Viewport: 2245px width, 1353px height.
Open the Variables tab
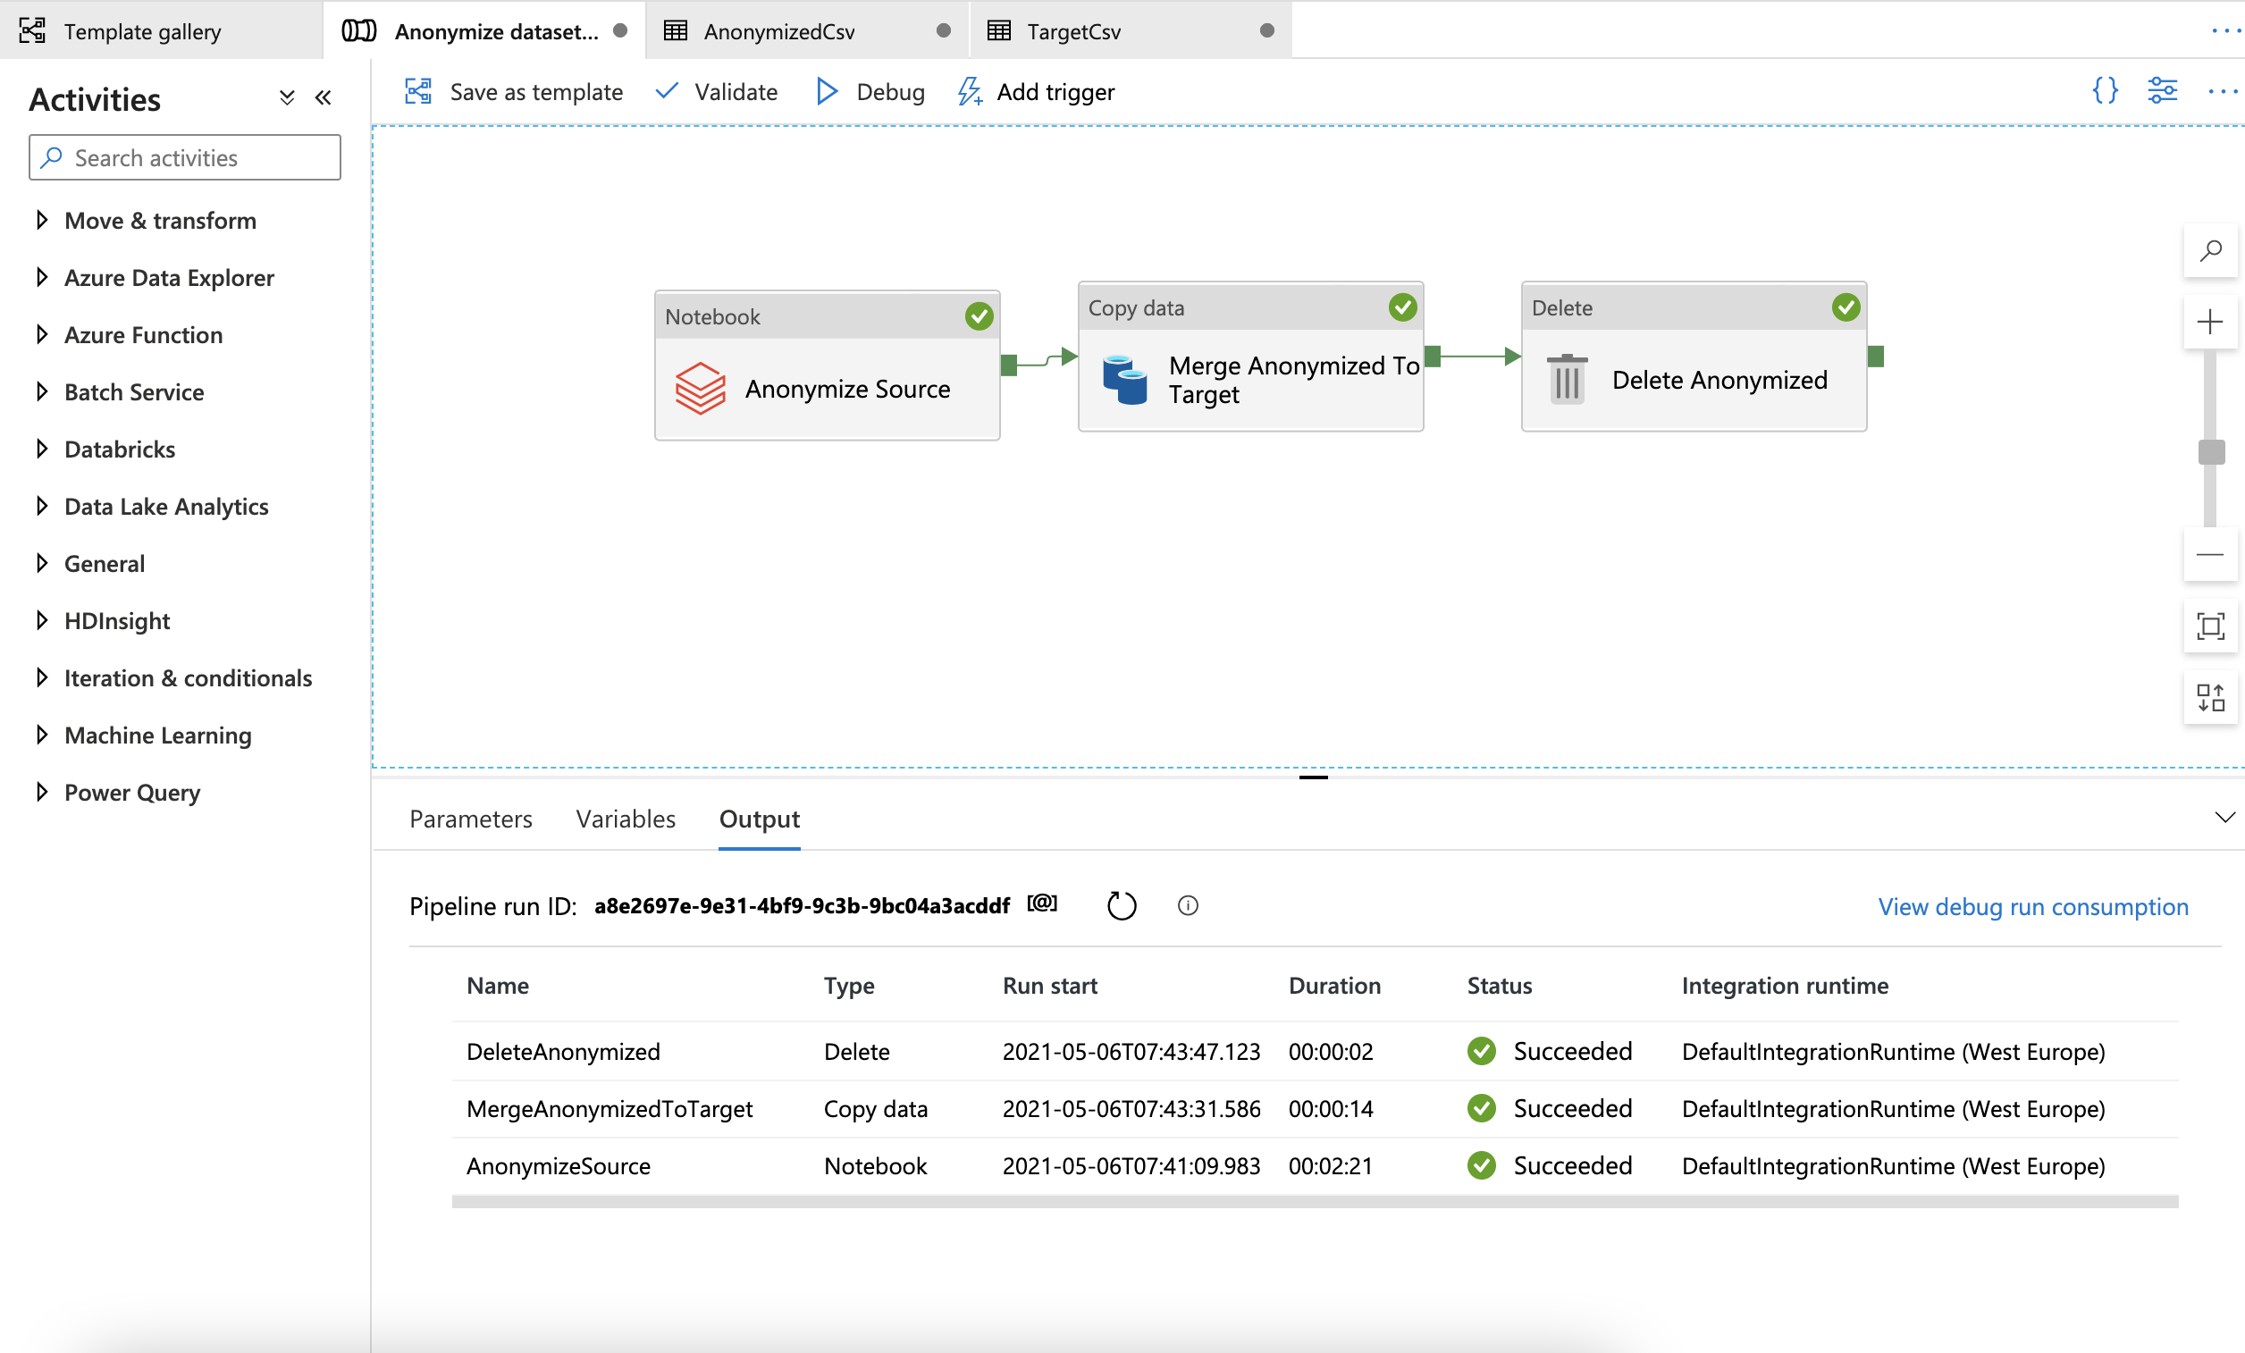point(626,819)
